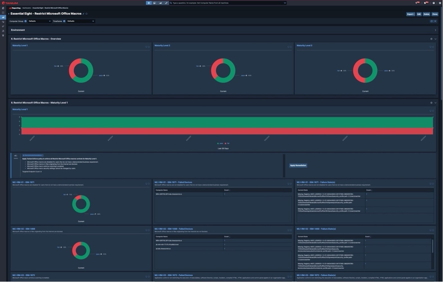Click the Delete button
The image size is (444, 283).
click(x=426, y=14)
